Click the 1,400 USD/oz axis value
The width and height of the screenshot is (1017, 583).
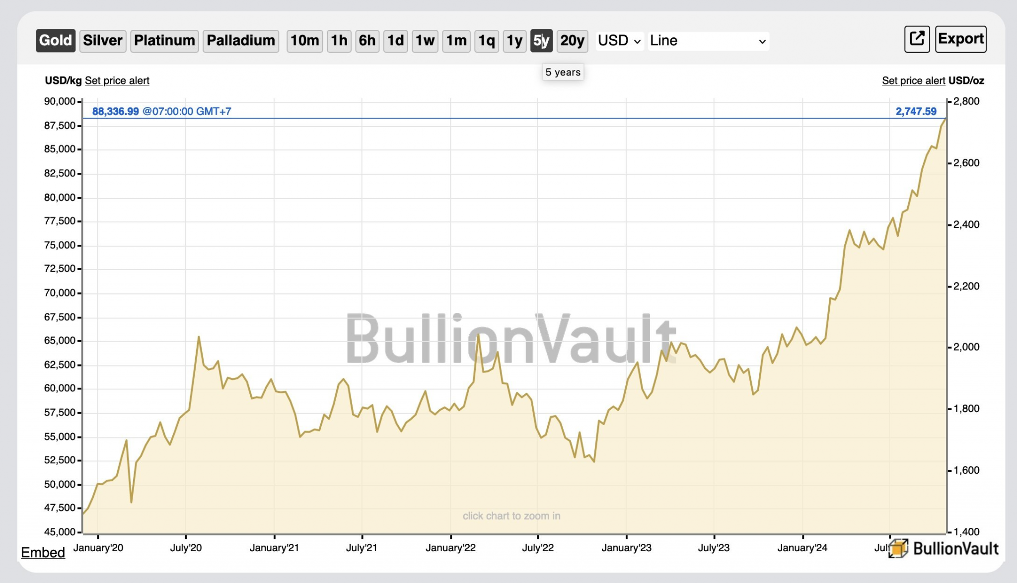click(x=966, y=532)
